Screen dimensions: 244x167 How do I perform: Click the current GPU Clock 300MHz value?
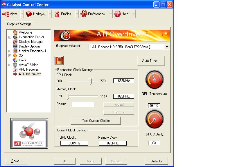(74, 143)
